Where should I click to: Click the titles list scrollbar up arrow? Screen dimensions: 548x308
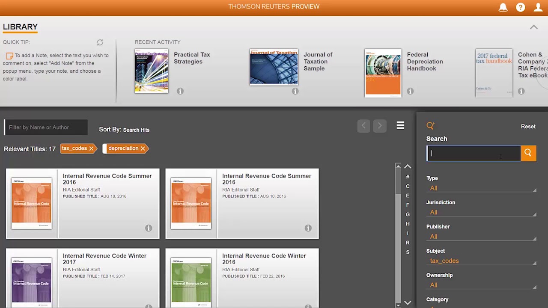(398, 166)
